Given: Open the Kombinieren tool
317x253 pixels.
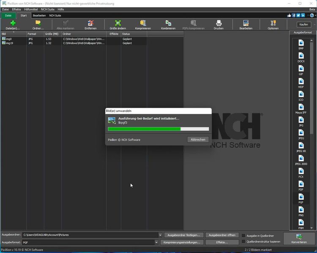Looking at the screenshot, I should pos(168,25).
